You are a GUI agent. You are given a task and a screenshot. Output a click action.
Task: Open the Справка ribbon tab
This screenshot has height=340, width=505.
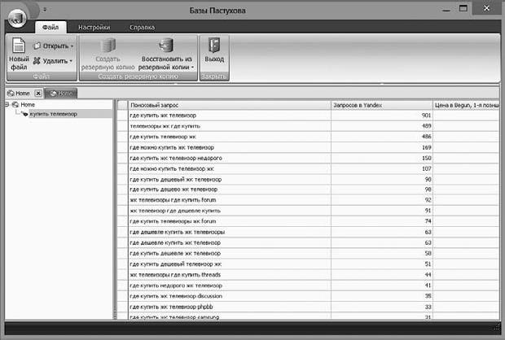(x=142, y=26)
